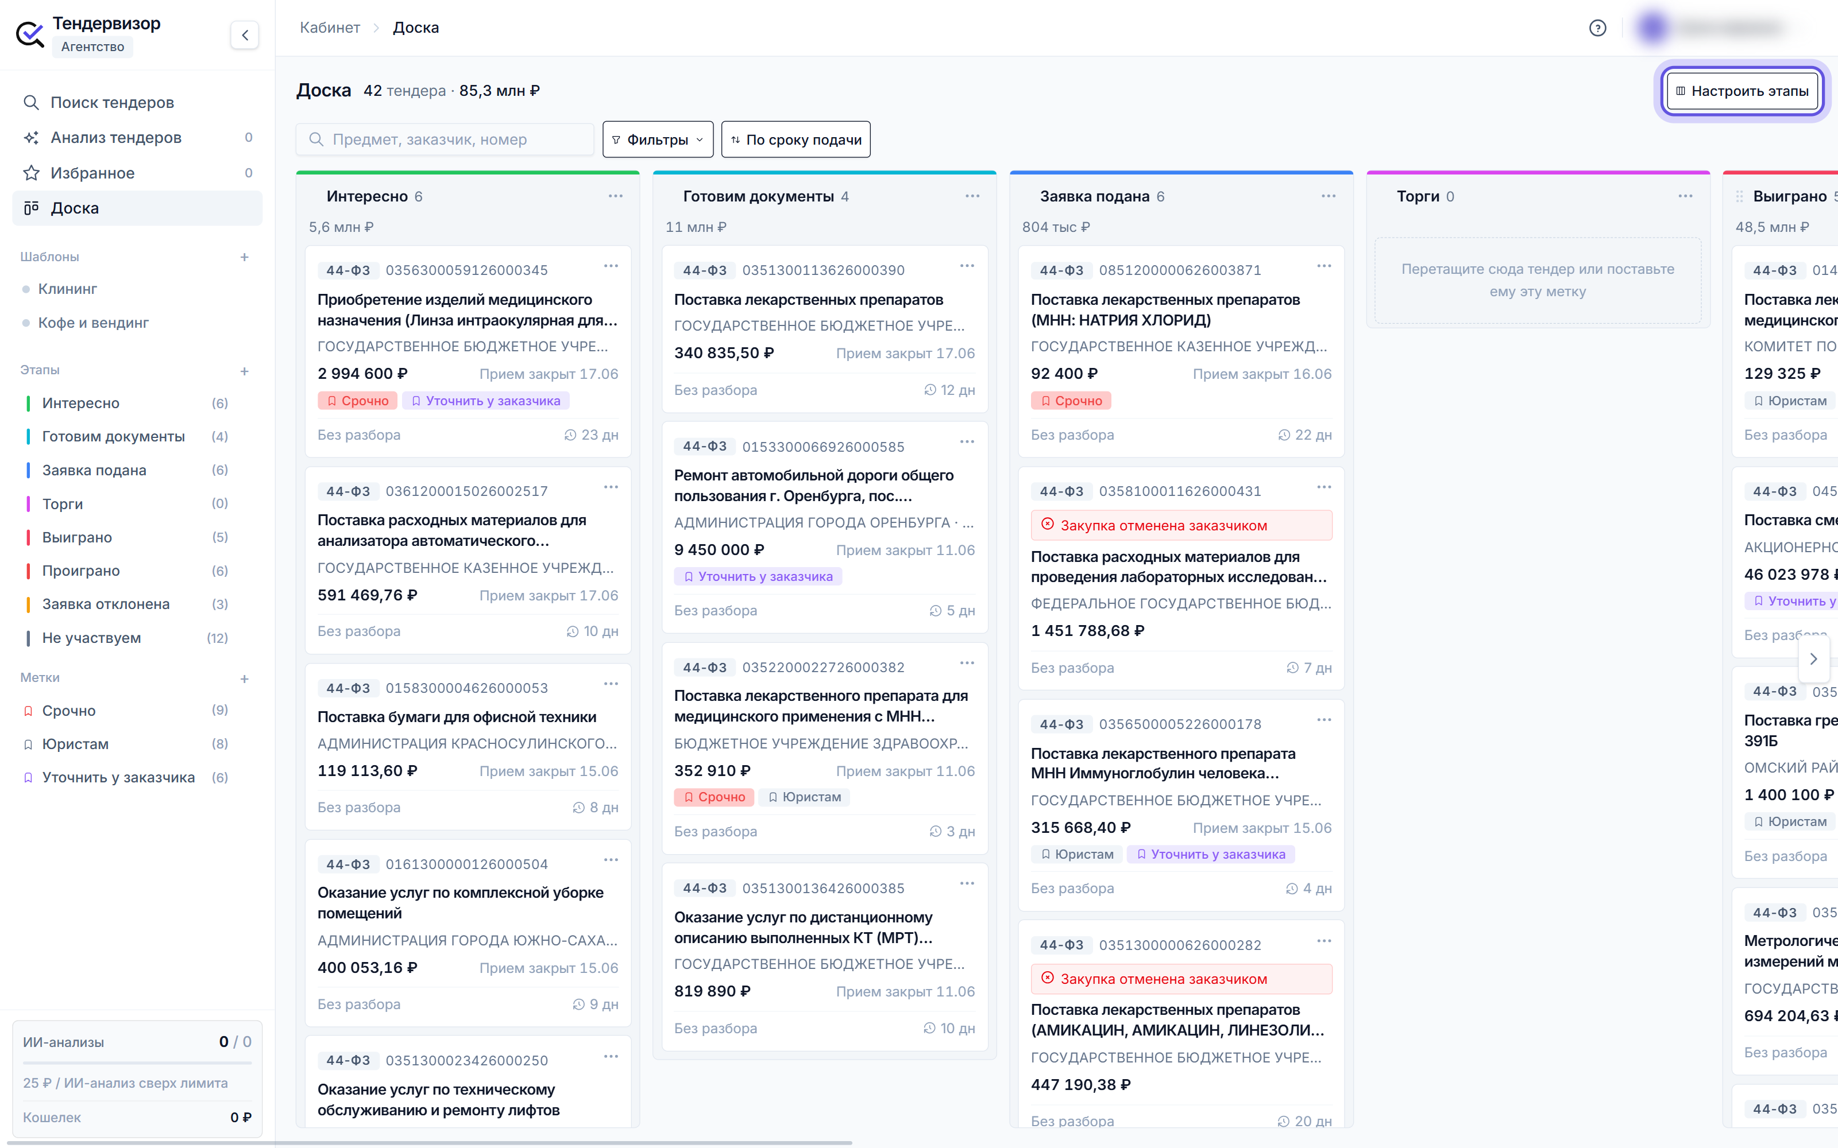1838x1148 pixels.
Task: Expand the Фильтры dropdown
Action: pos(658,139)
